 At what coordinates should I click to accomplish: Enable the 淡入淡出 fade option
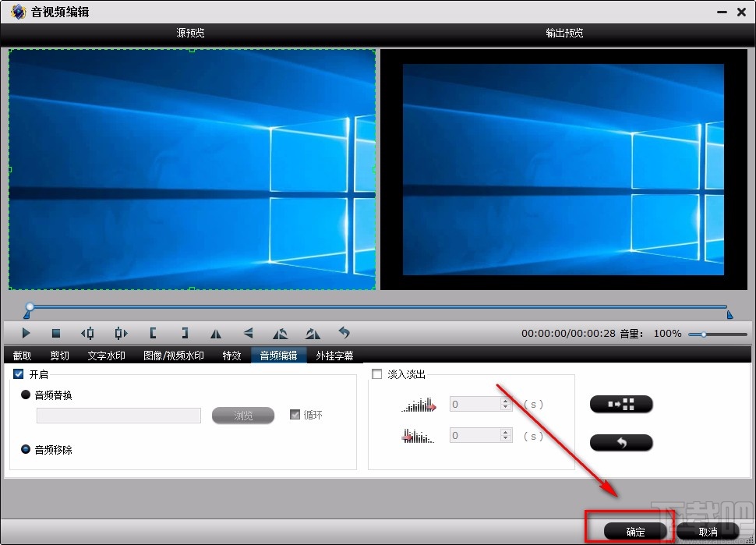point(377,374)
